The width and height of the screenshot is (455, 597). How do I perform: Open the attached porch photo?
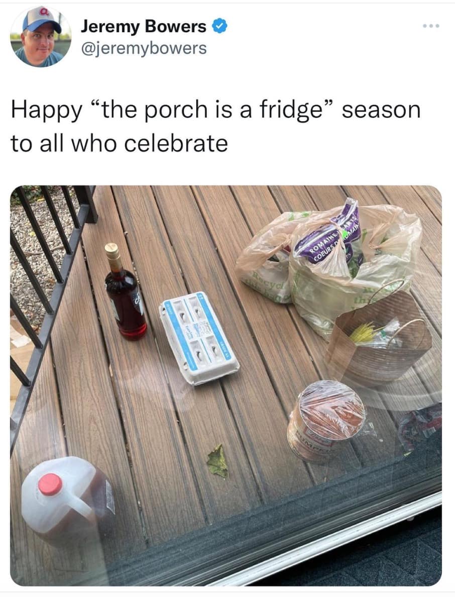pyautogui.click(x=226, y=385)
